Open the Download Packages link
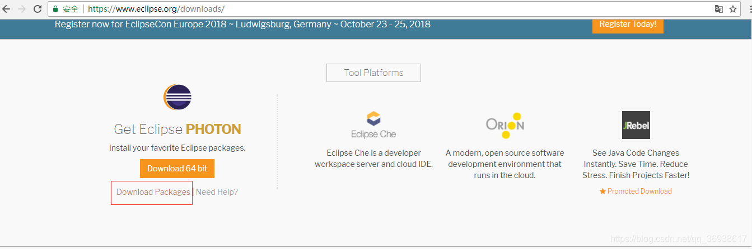The image size is (752, 249). click(153, 191)
